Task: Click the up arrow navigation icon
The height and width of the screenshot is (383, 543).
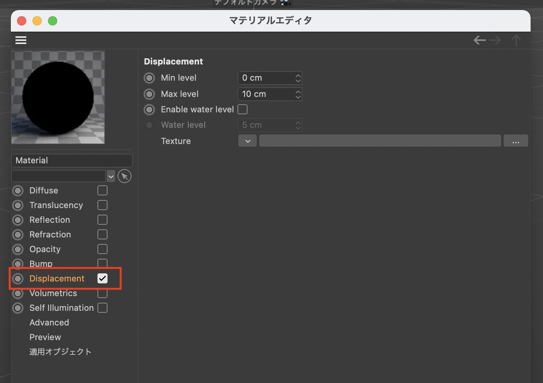Action: 516,40
